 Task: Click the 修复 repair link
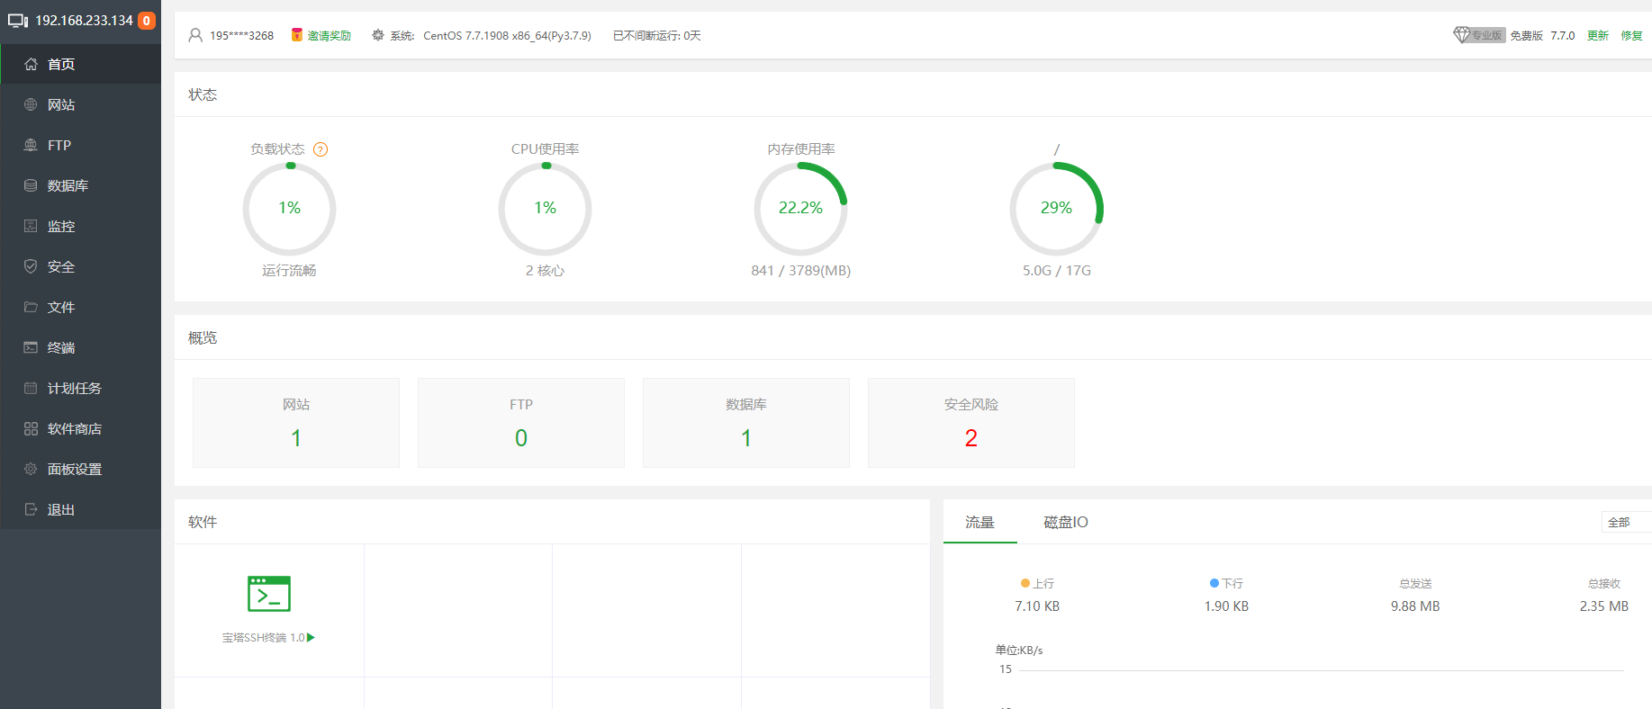click(1631, 36)
